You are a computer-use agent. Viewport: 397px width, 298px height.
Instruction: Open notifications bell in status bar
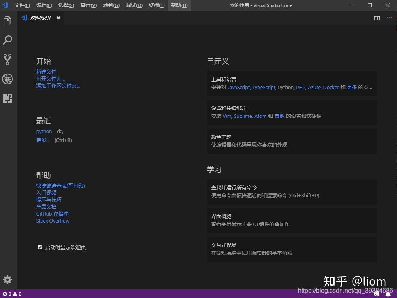pyautogui.click(x=388, y=294)
